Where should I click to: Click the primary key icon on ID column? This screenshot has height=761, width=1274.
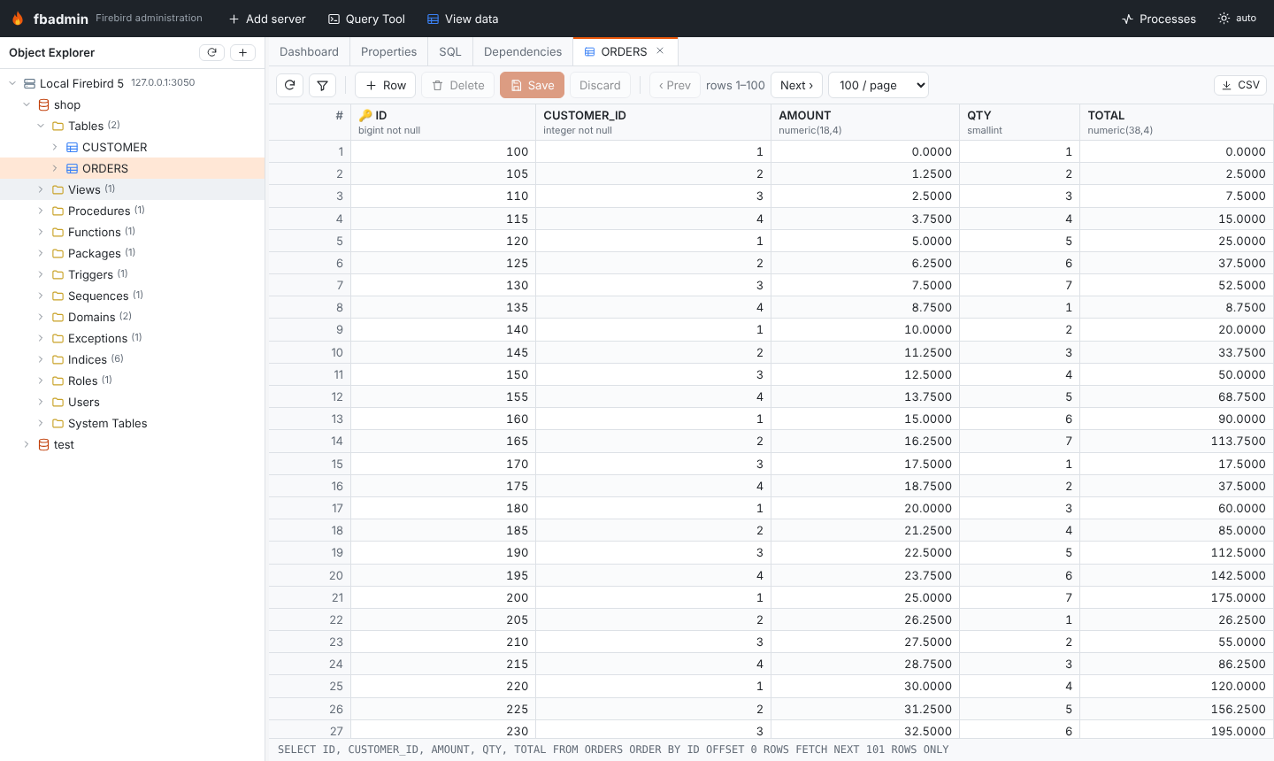click(x=365, y=115)
